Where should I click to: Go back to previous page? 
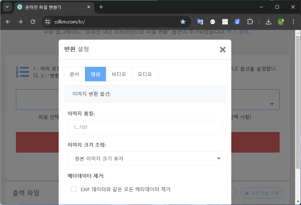[8, 22]
